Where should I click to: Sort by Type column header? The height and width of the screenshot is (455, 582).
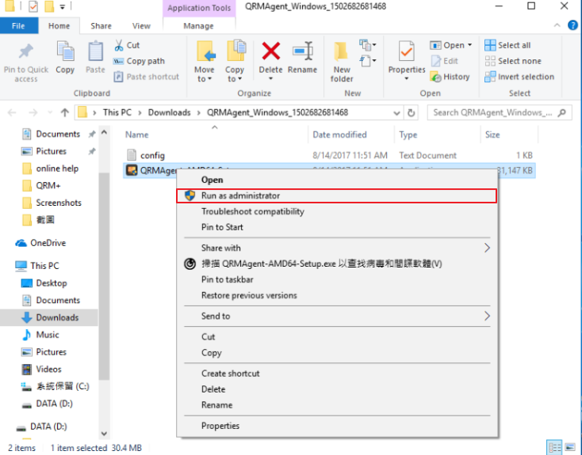click(x=408, y=135)
